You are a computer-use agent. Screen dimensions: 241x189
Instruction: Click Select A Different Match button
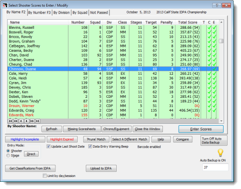pos(130,139)
